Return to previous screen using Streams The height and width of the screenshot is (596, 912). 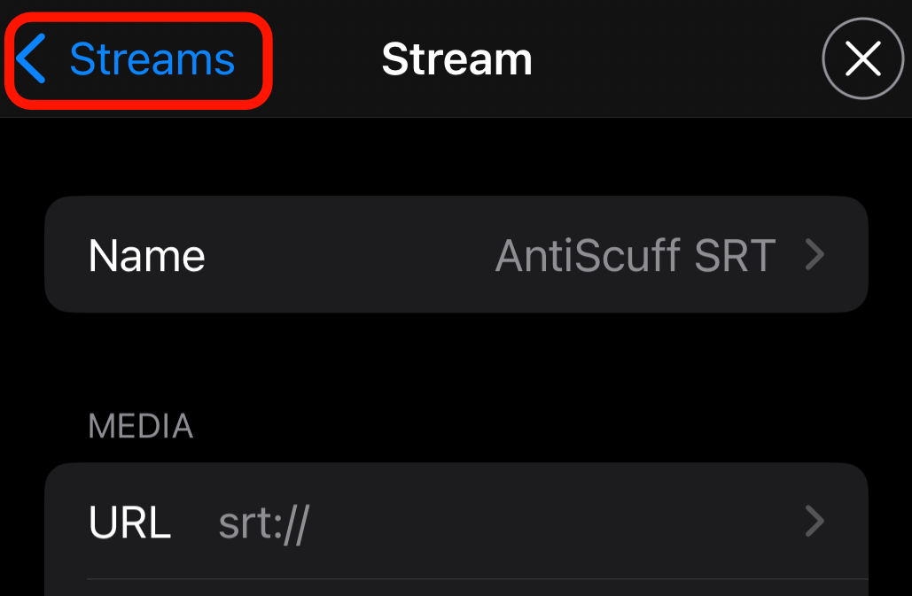[152, 60]
